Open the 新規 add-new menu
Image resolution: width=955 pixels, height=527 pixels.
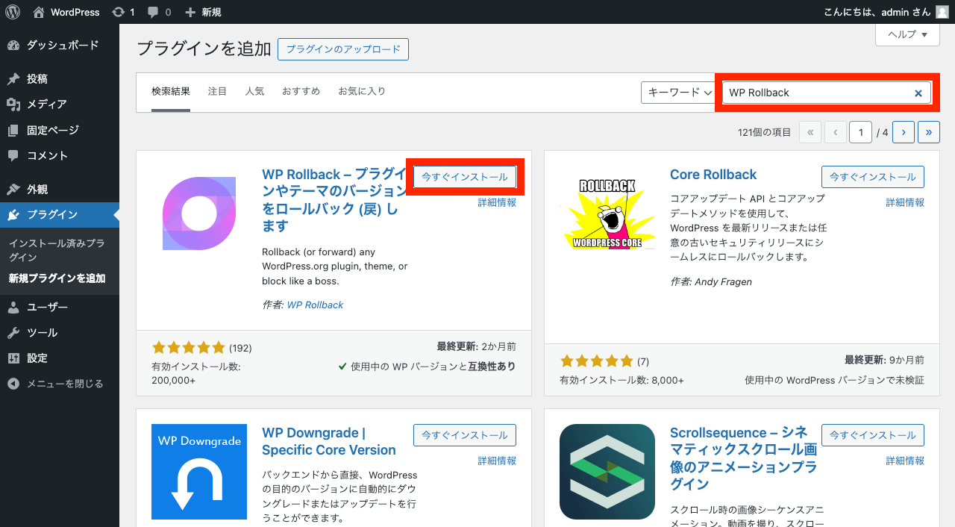point(203,12)
